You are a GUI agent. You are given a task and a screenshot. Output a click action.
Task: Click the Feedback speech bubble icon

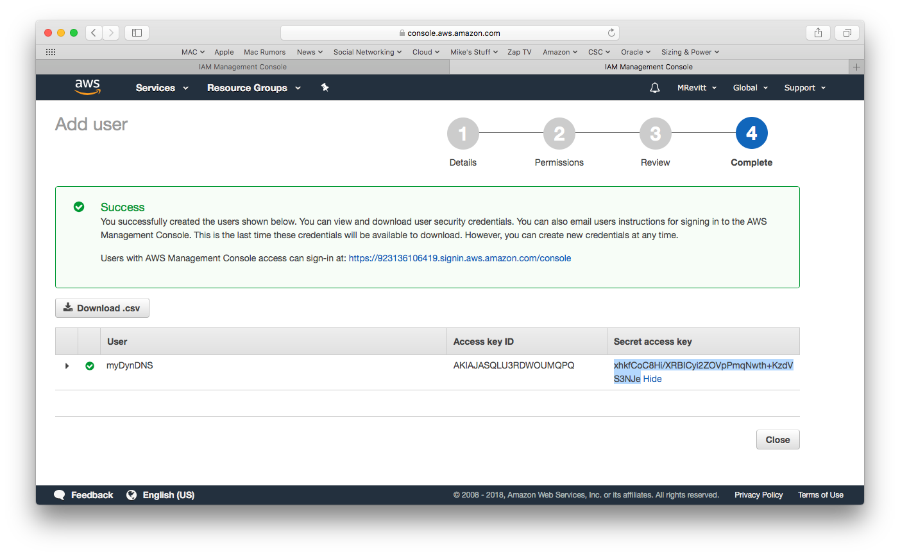click(60, 495)
